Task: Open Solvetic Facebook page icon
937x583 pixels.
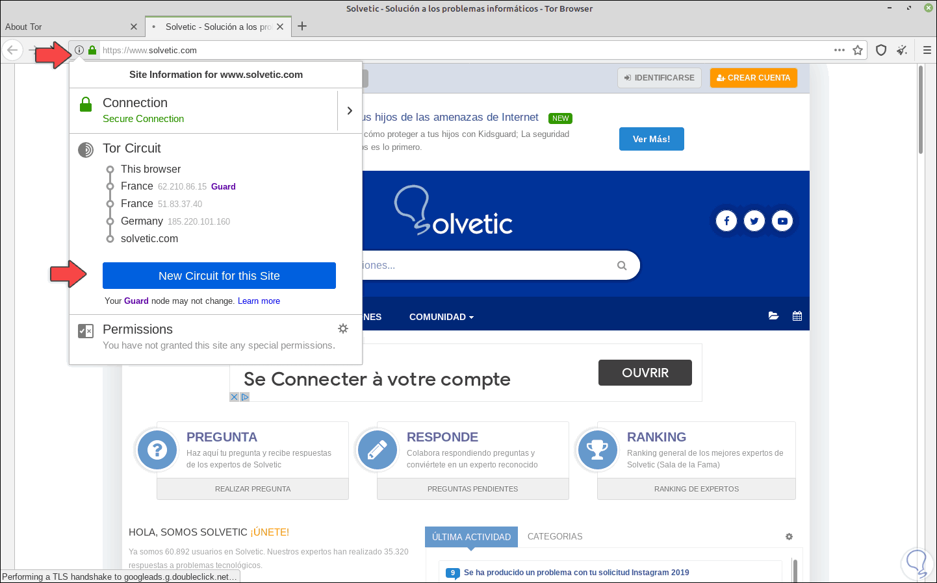Action: [726, 221]
